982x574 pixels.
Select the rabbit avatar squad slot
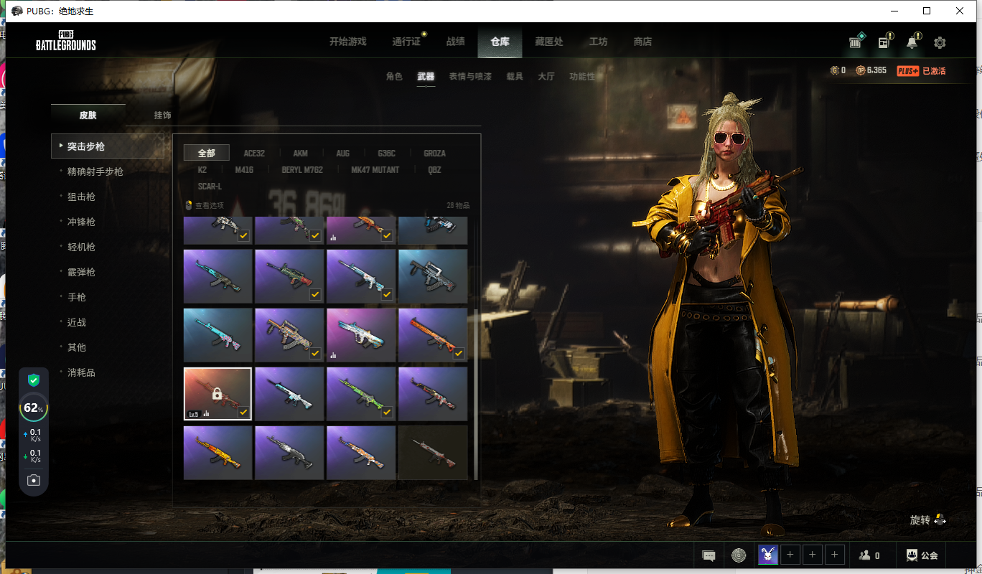(x=767, y=555)
